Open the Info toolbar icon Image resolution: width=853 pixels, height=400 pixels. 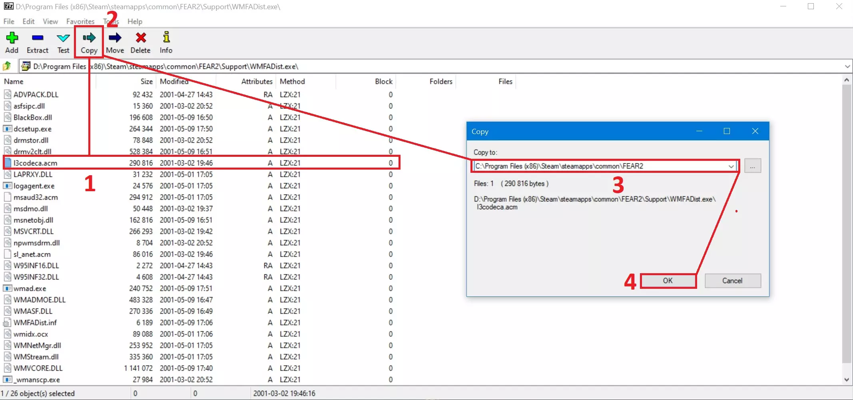[166, 42]
